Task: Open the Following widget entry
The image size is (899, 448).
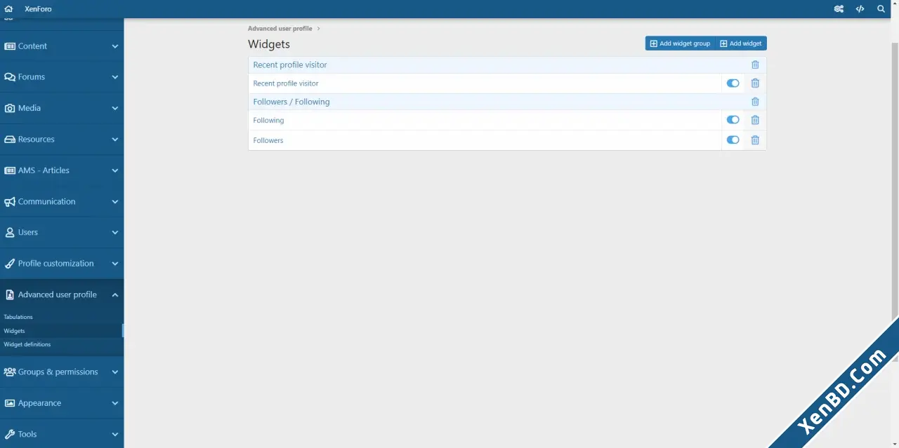Action: 268,121
